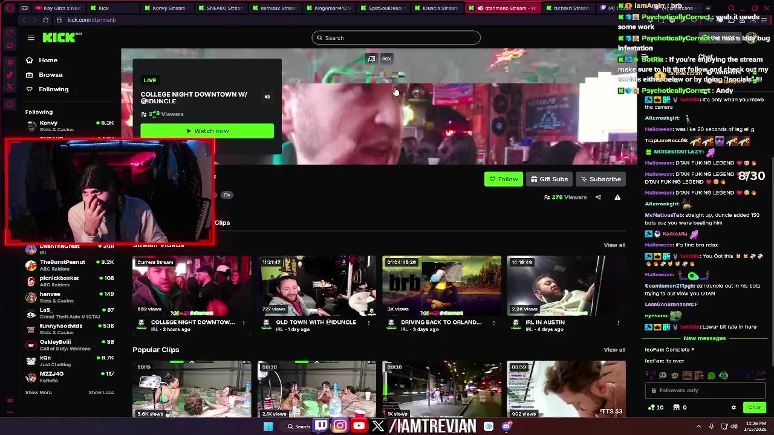Open TikTok from the browser sidebar

click(x=10, y=74)
